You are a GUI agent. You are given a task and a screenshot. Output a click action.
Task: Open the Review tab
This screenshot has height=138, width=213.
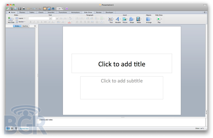point(99,12)
